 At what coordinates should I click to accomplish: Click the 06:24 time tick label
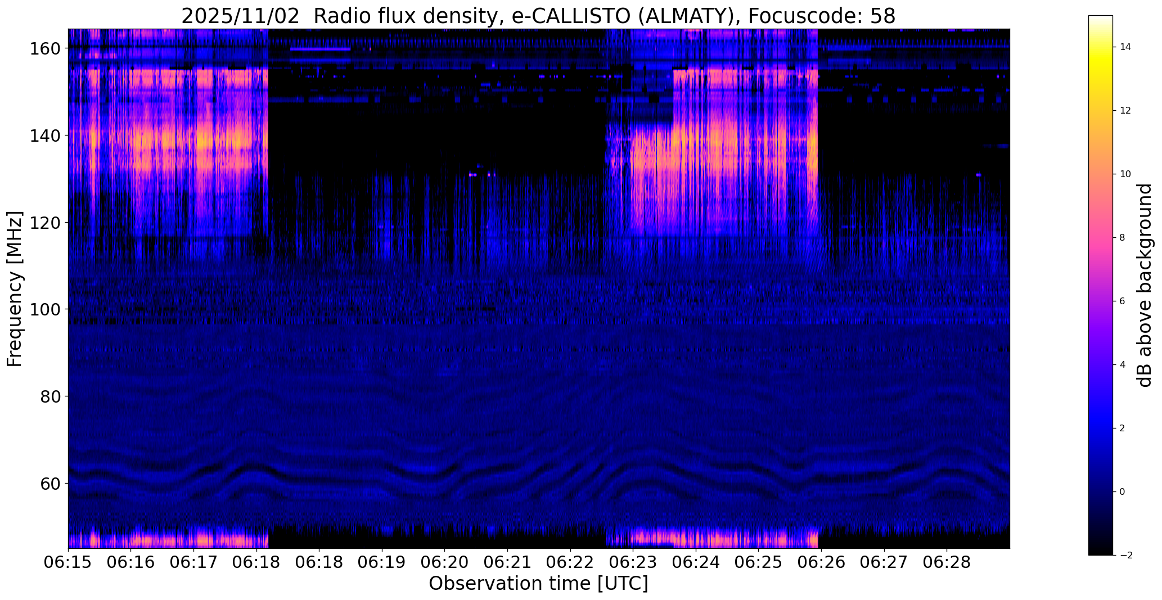click(696, 563)
